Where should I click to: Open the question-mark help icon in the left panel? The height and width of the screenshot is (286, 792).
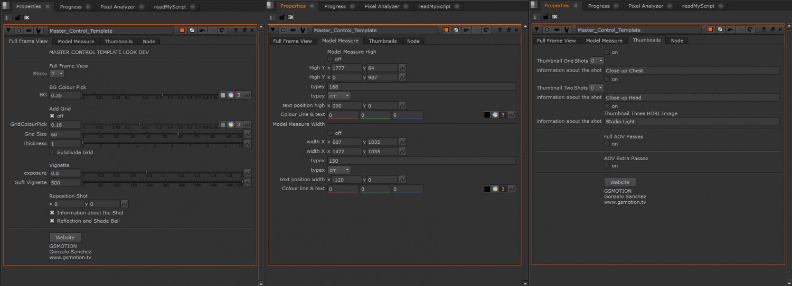[x=235, y=31]
